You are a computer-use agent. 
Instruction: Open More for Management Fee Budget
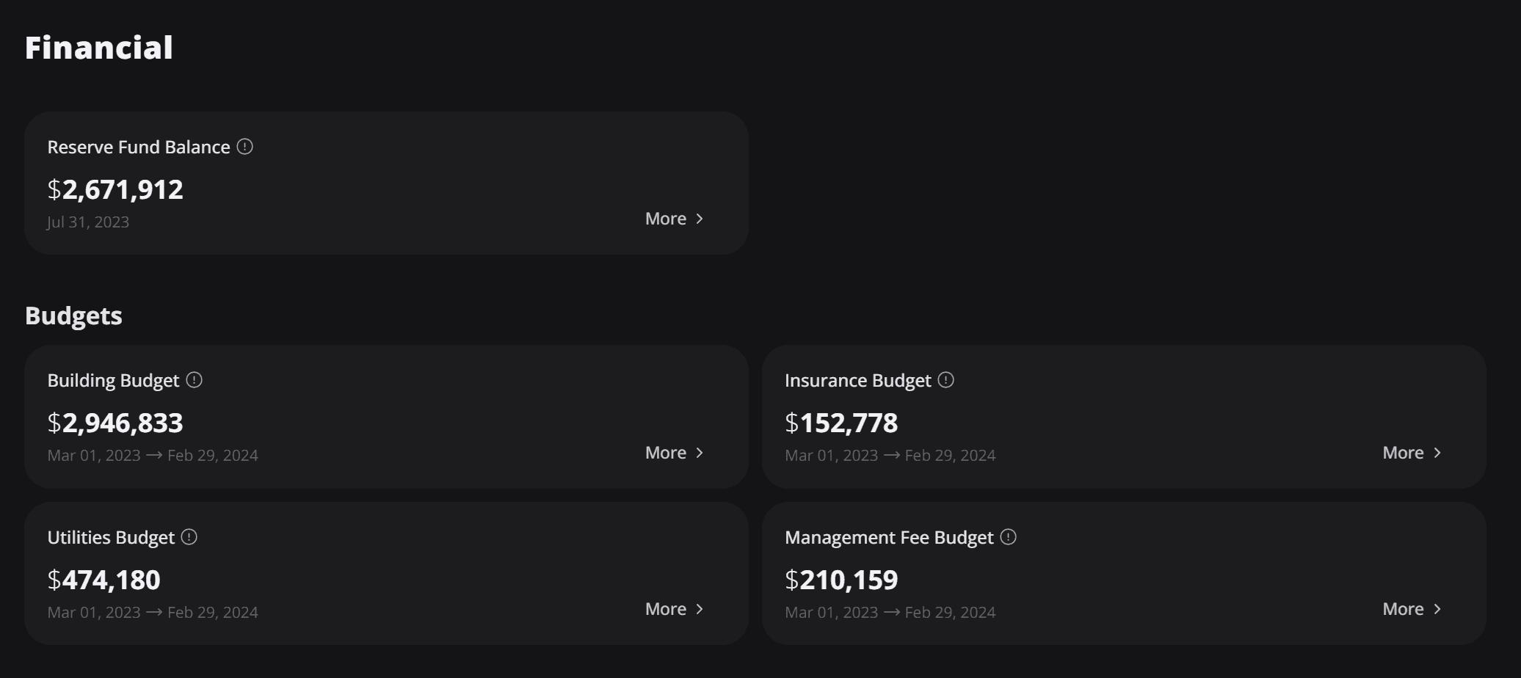[x=1412, y=609]
